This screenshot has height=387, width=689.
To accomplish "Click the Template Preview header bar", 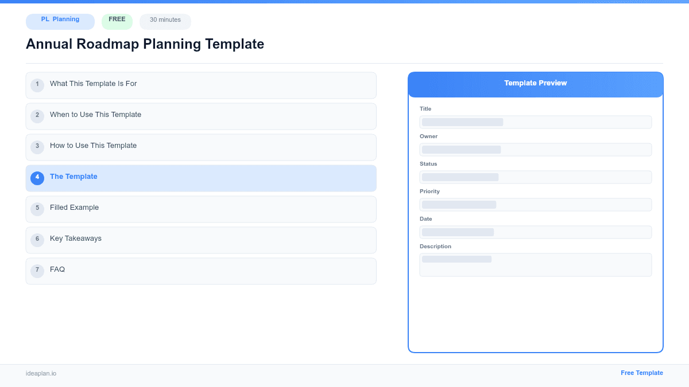I will tap(535, 83).
